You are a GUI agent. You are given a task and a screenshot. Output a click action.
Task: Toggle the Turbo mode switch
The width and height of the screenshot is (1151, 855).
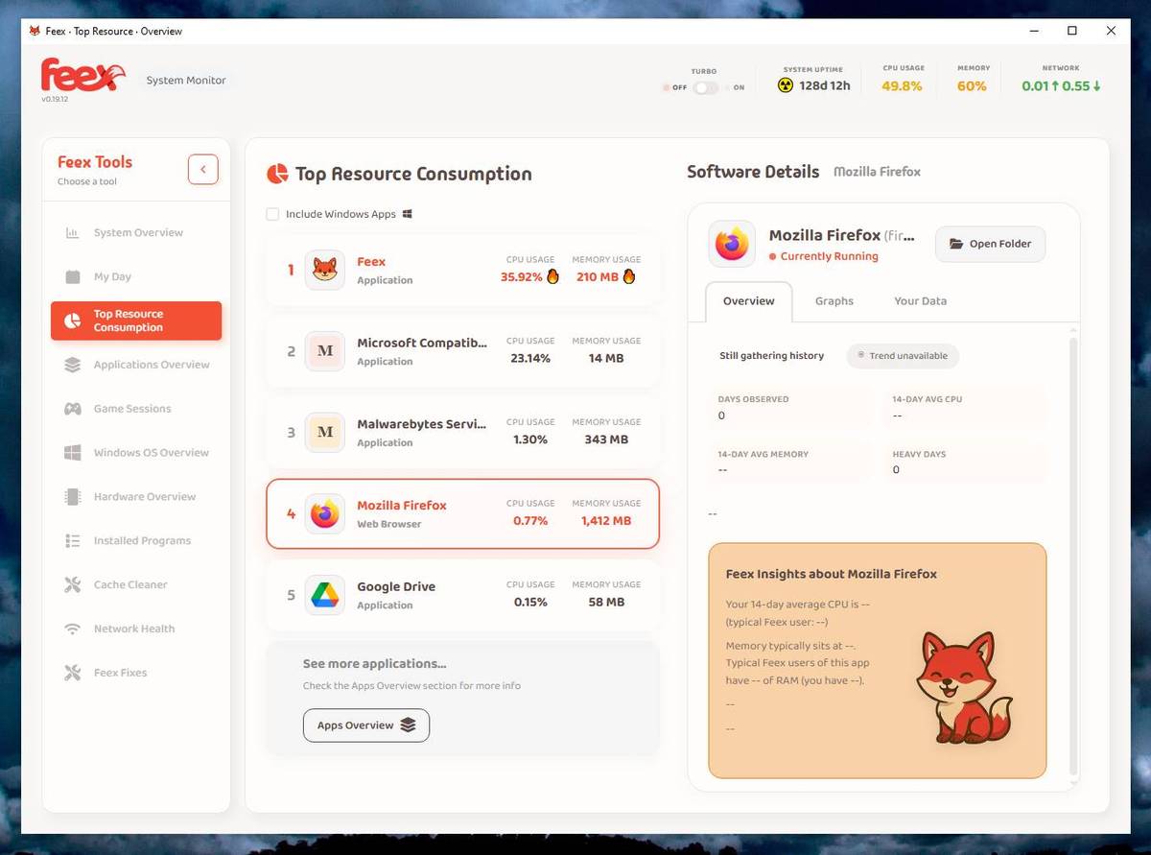click(x=706, y=87)
